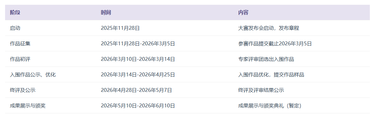Click 参赛作品提交截止2026年3月5日 text
This screenshot has height=127, width=373.
pyautogui.click(x=275, y=44)
